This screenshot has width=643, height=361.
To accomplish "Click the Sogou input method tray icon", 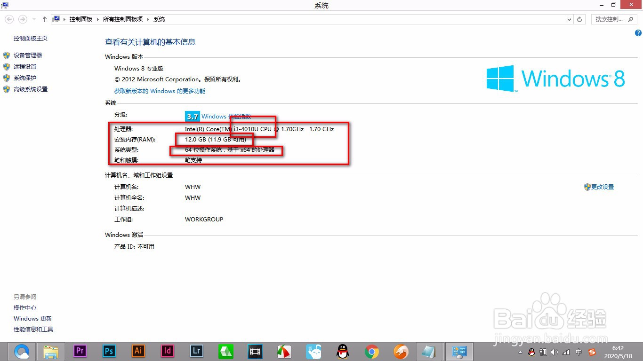I will 592,352.
